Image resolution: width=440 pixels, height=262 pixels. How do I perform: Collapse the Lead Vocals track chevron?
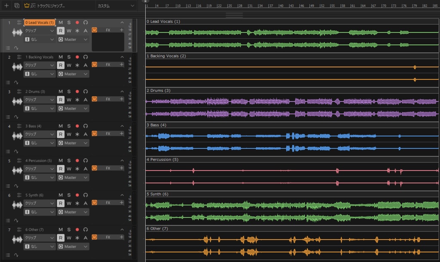(122, 22)
